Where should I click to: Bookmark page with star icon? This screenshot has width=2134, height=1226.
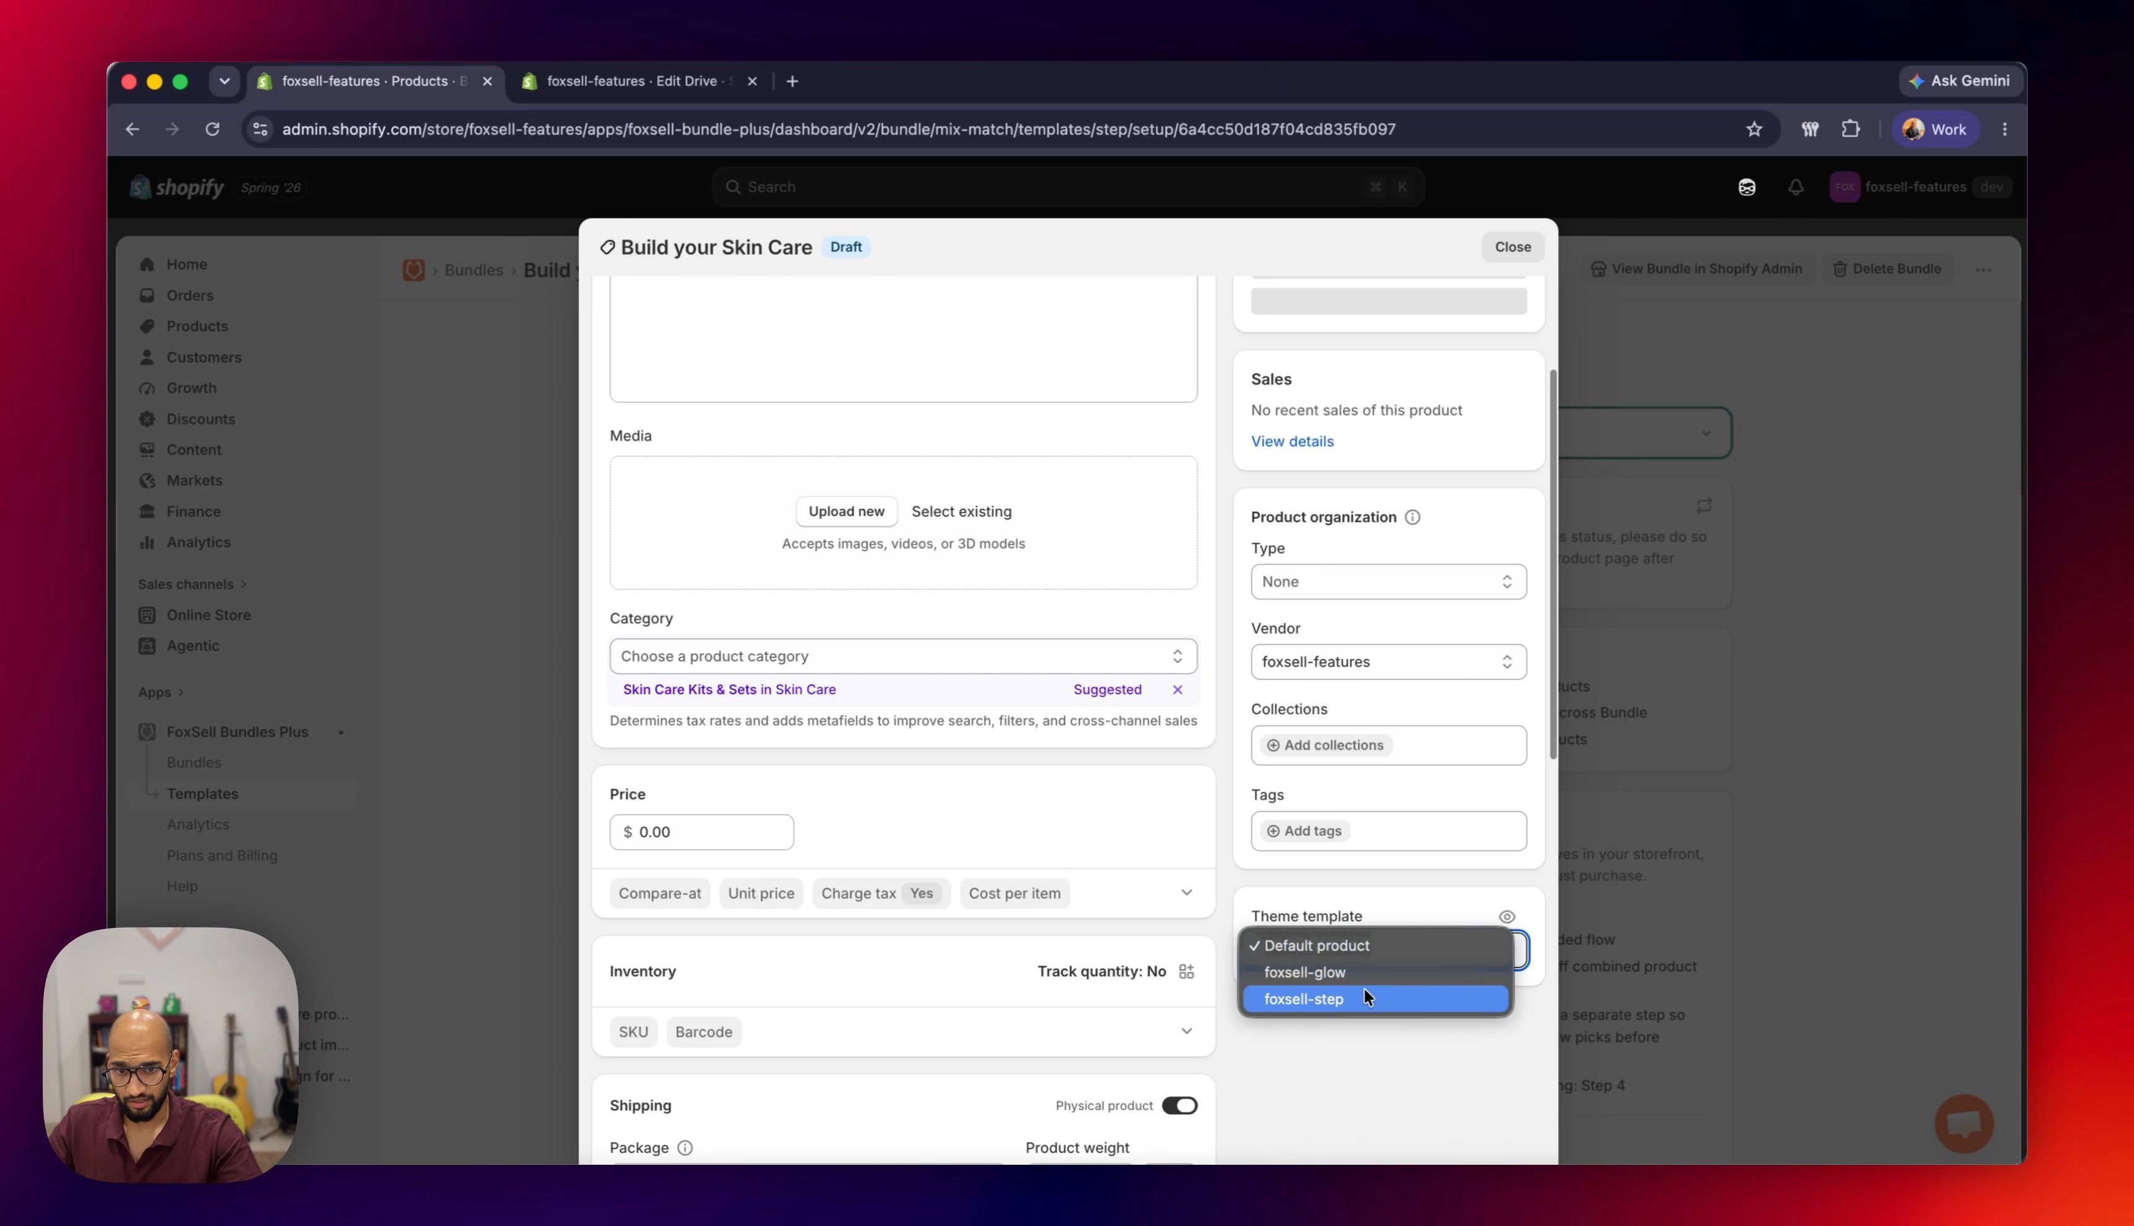1754,130
